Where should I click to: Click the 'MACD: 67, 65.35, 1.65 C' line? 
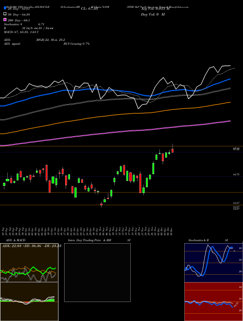point(21,32)
